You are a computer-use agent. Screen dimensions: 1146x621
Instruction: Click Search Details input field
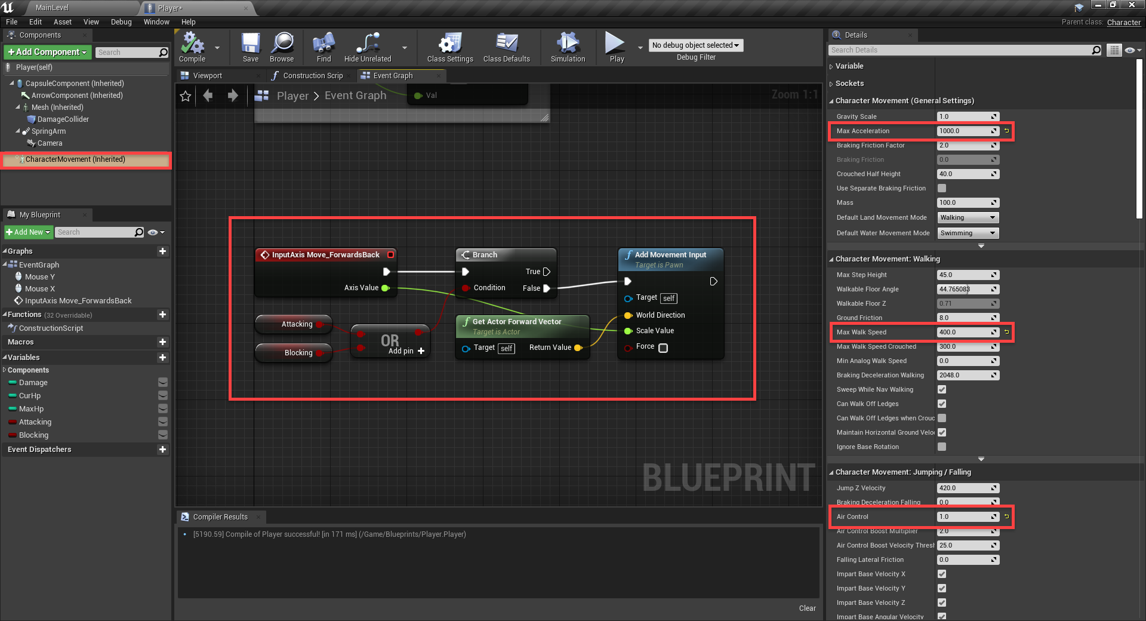point(960,50)
